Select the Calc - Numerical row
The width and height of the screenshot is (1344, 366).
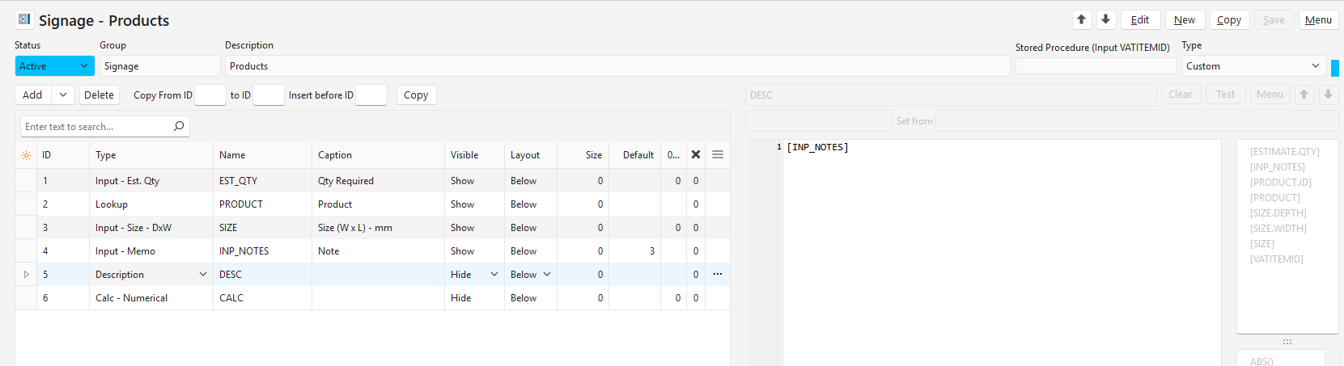pyautogui.click(x=372, y=298)
